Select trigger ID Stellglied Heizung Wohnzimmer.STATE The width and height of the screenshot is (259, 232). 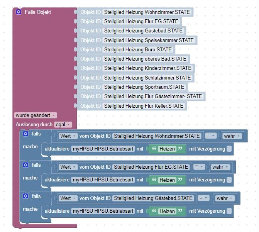pyautogui.click(x=147, y=12)
